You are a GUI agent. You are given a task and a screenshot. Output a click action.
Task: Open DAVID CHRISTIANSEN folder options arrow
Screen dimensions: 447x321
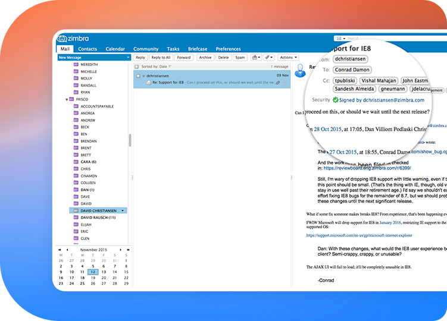[123, 210]
